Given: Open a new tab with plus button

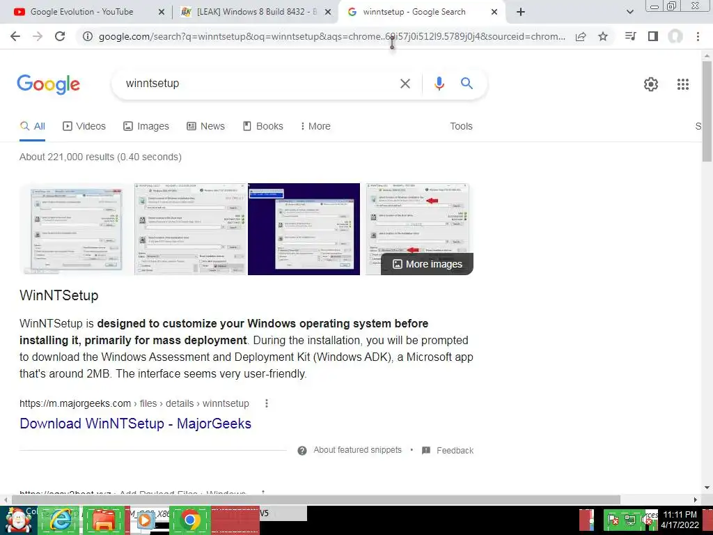Looking at the screenshot, I should click(521, 13).
